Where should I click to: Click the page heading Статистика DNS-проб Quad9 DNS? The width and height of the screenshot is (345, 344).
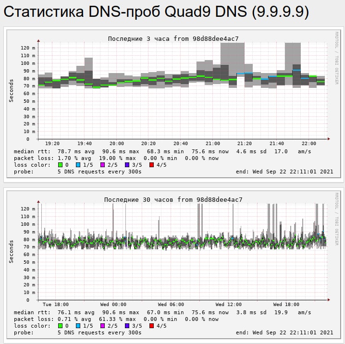(156, 12)
